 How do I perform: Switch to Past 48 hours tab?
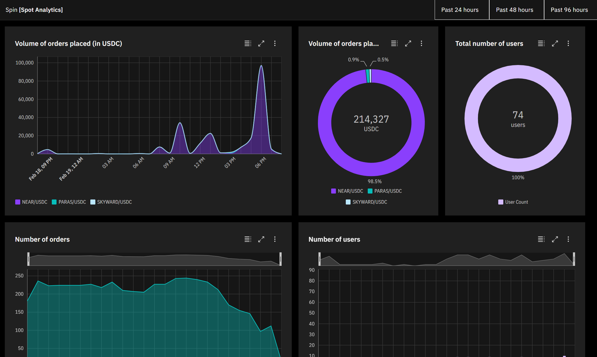pos(515,10)
